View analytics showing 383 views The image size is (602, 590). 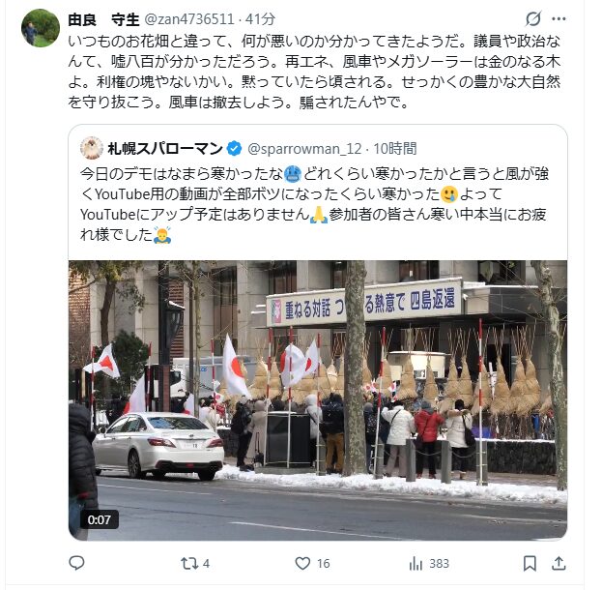pos(429,564)
